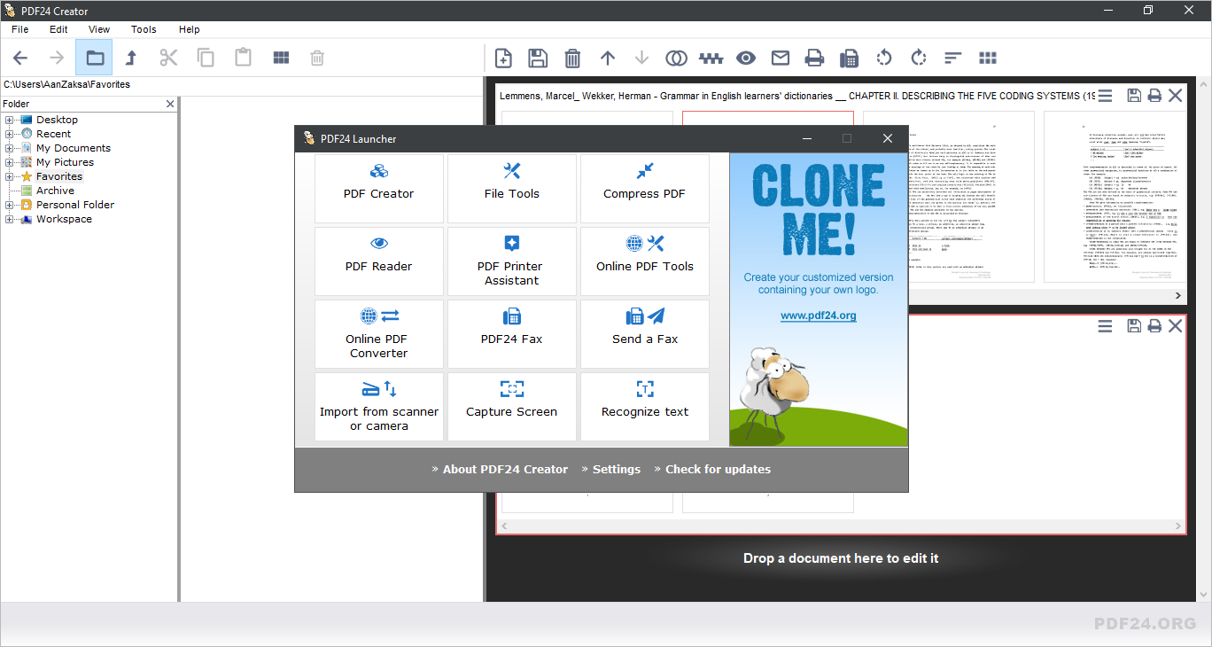This screenshot has width=1212, height=647.
Task: Move selection up with the up arrow
Action: click(x=607, y=58)
